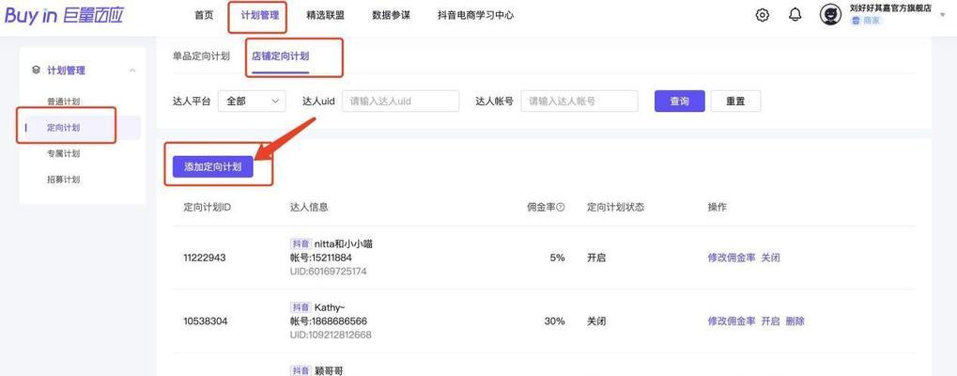
Task: Click the 抖音 tag beside nitta和小小喵
Action: pos(301,244)
